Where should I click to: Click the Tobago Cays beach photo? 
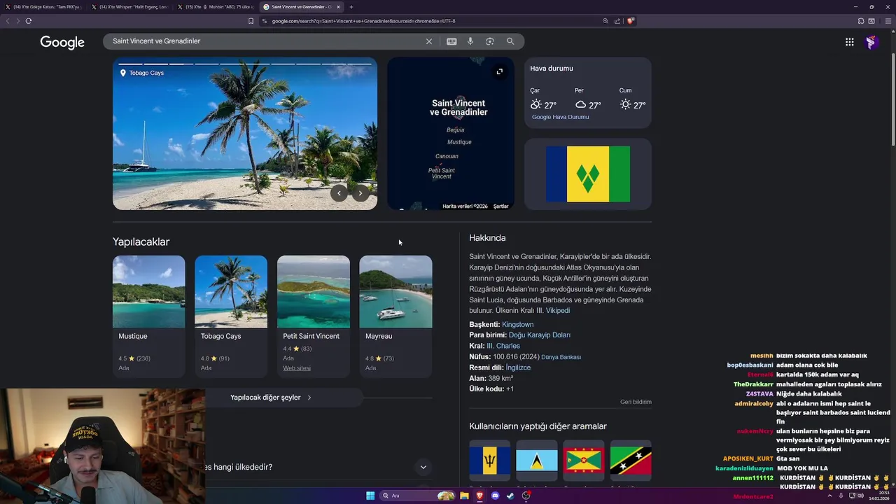pos(245,134)
